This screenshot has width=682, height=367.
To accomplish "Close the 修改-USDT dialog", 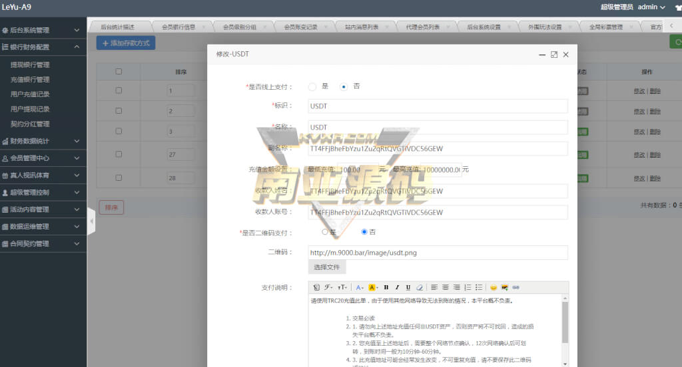I will coord(566,55).
